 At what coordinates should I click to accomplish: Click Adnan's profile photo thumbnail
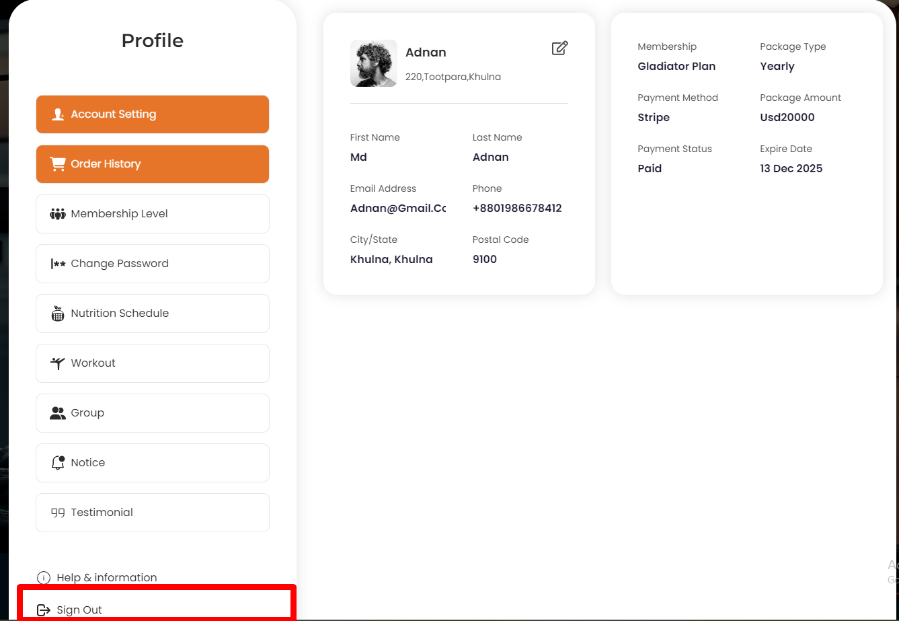tap(374, 63)
